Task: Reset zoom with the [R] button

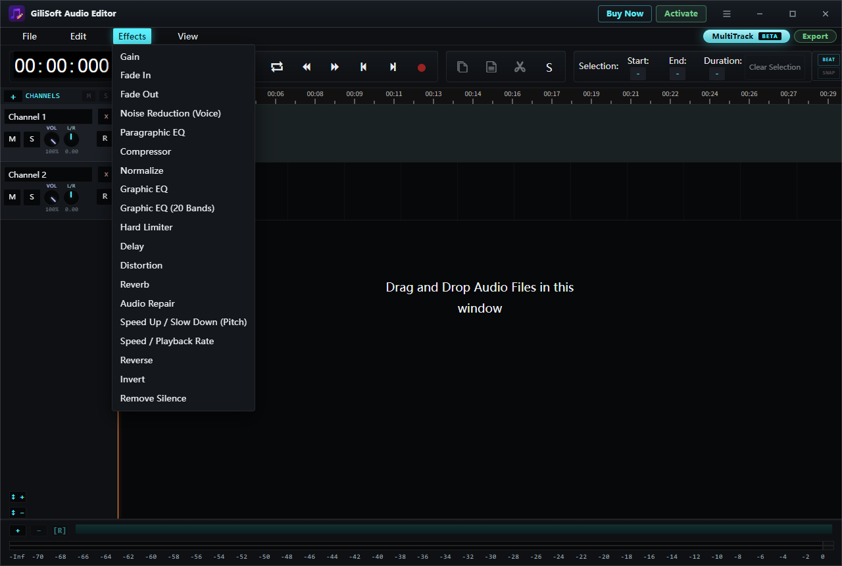Action: pos(60,530)
